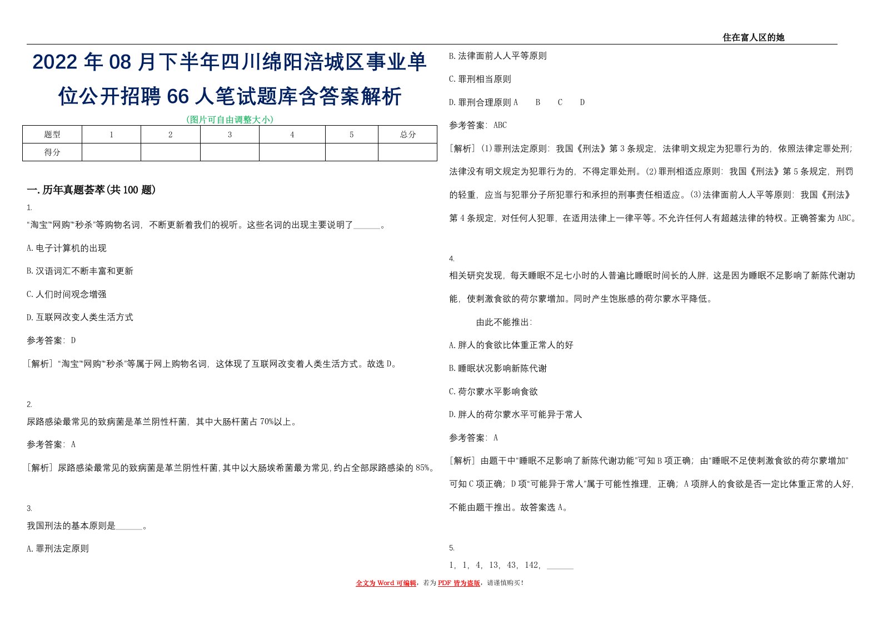Select option 'A.电子计算机的出现'

[x=66, y=248]
